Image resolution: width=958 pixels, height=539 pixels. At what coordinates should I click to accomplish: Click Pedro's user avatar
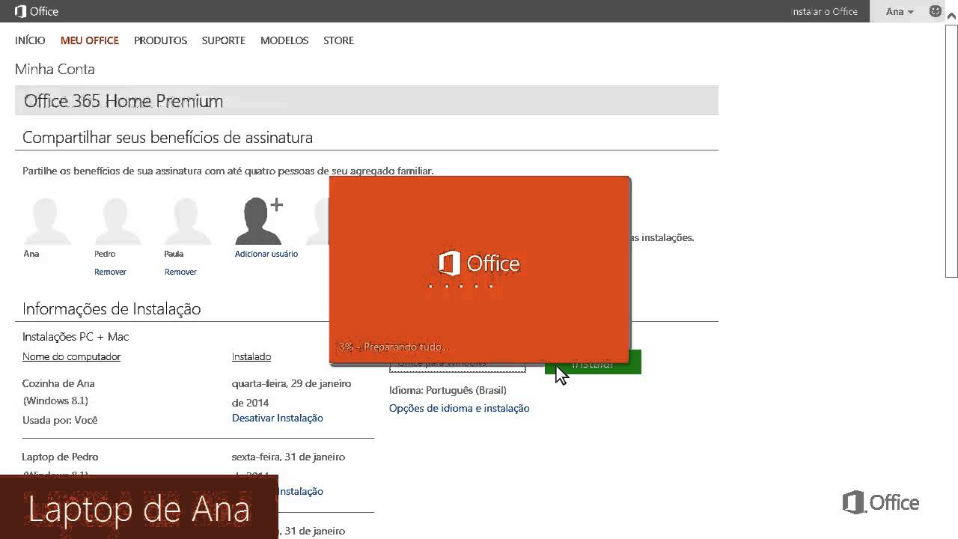pos(118,221)
